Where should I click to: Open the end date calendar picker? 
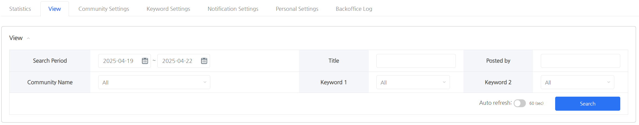point(204,61)
